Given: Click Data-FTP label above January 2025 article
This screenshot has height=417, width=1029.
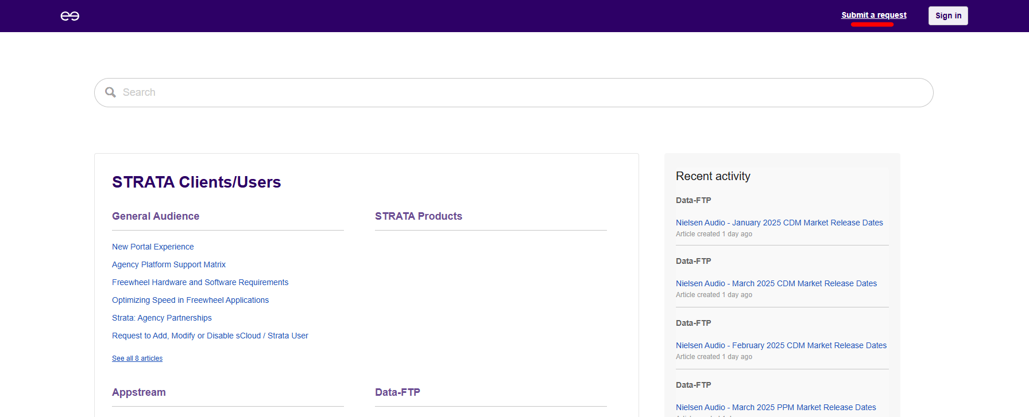Looking at the screenshot, I should 694,200.
